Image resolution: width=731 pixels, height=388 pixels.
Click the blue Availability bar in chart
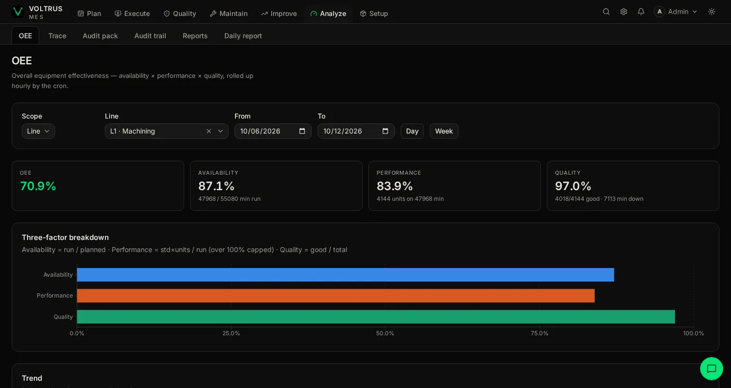(345, 275)
